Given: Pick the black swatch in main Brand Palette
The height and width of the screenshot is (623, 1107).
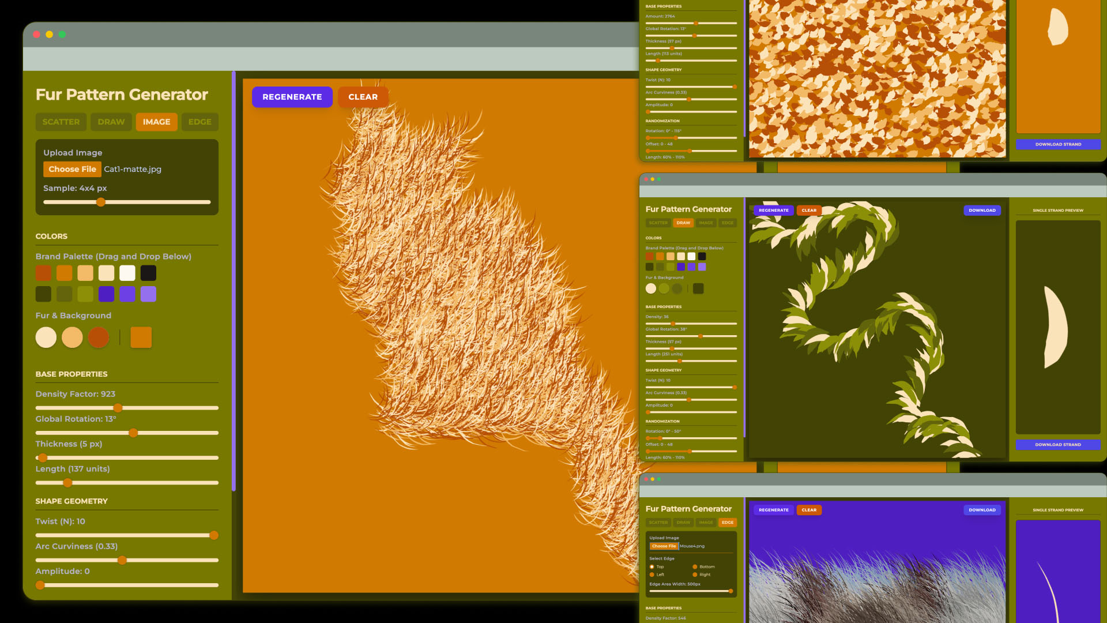Looking at the screenshot, I should click(148, 273).
